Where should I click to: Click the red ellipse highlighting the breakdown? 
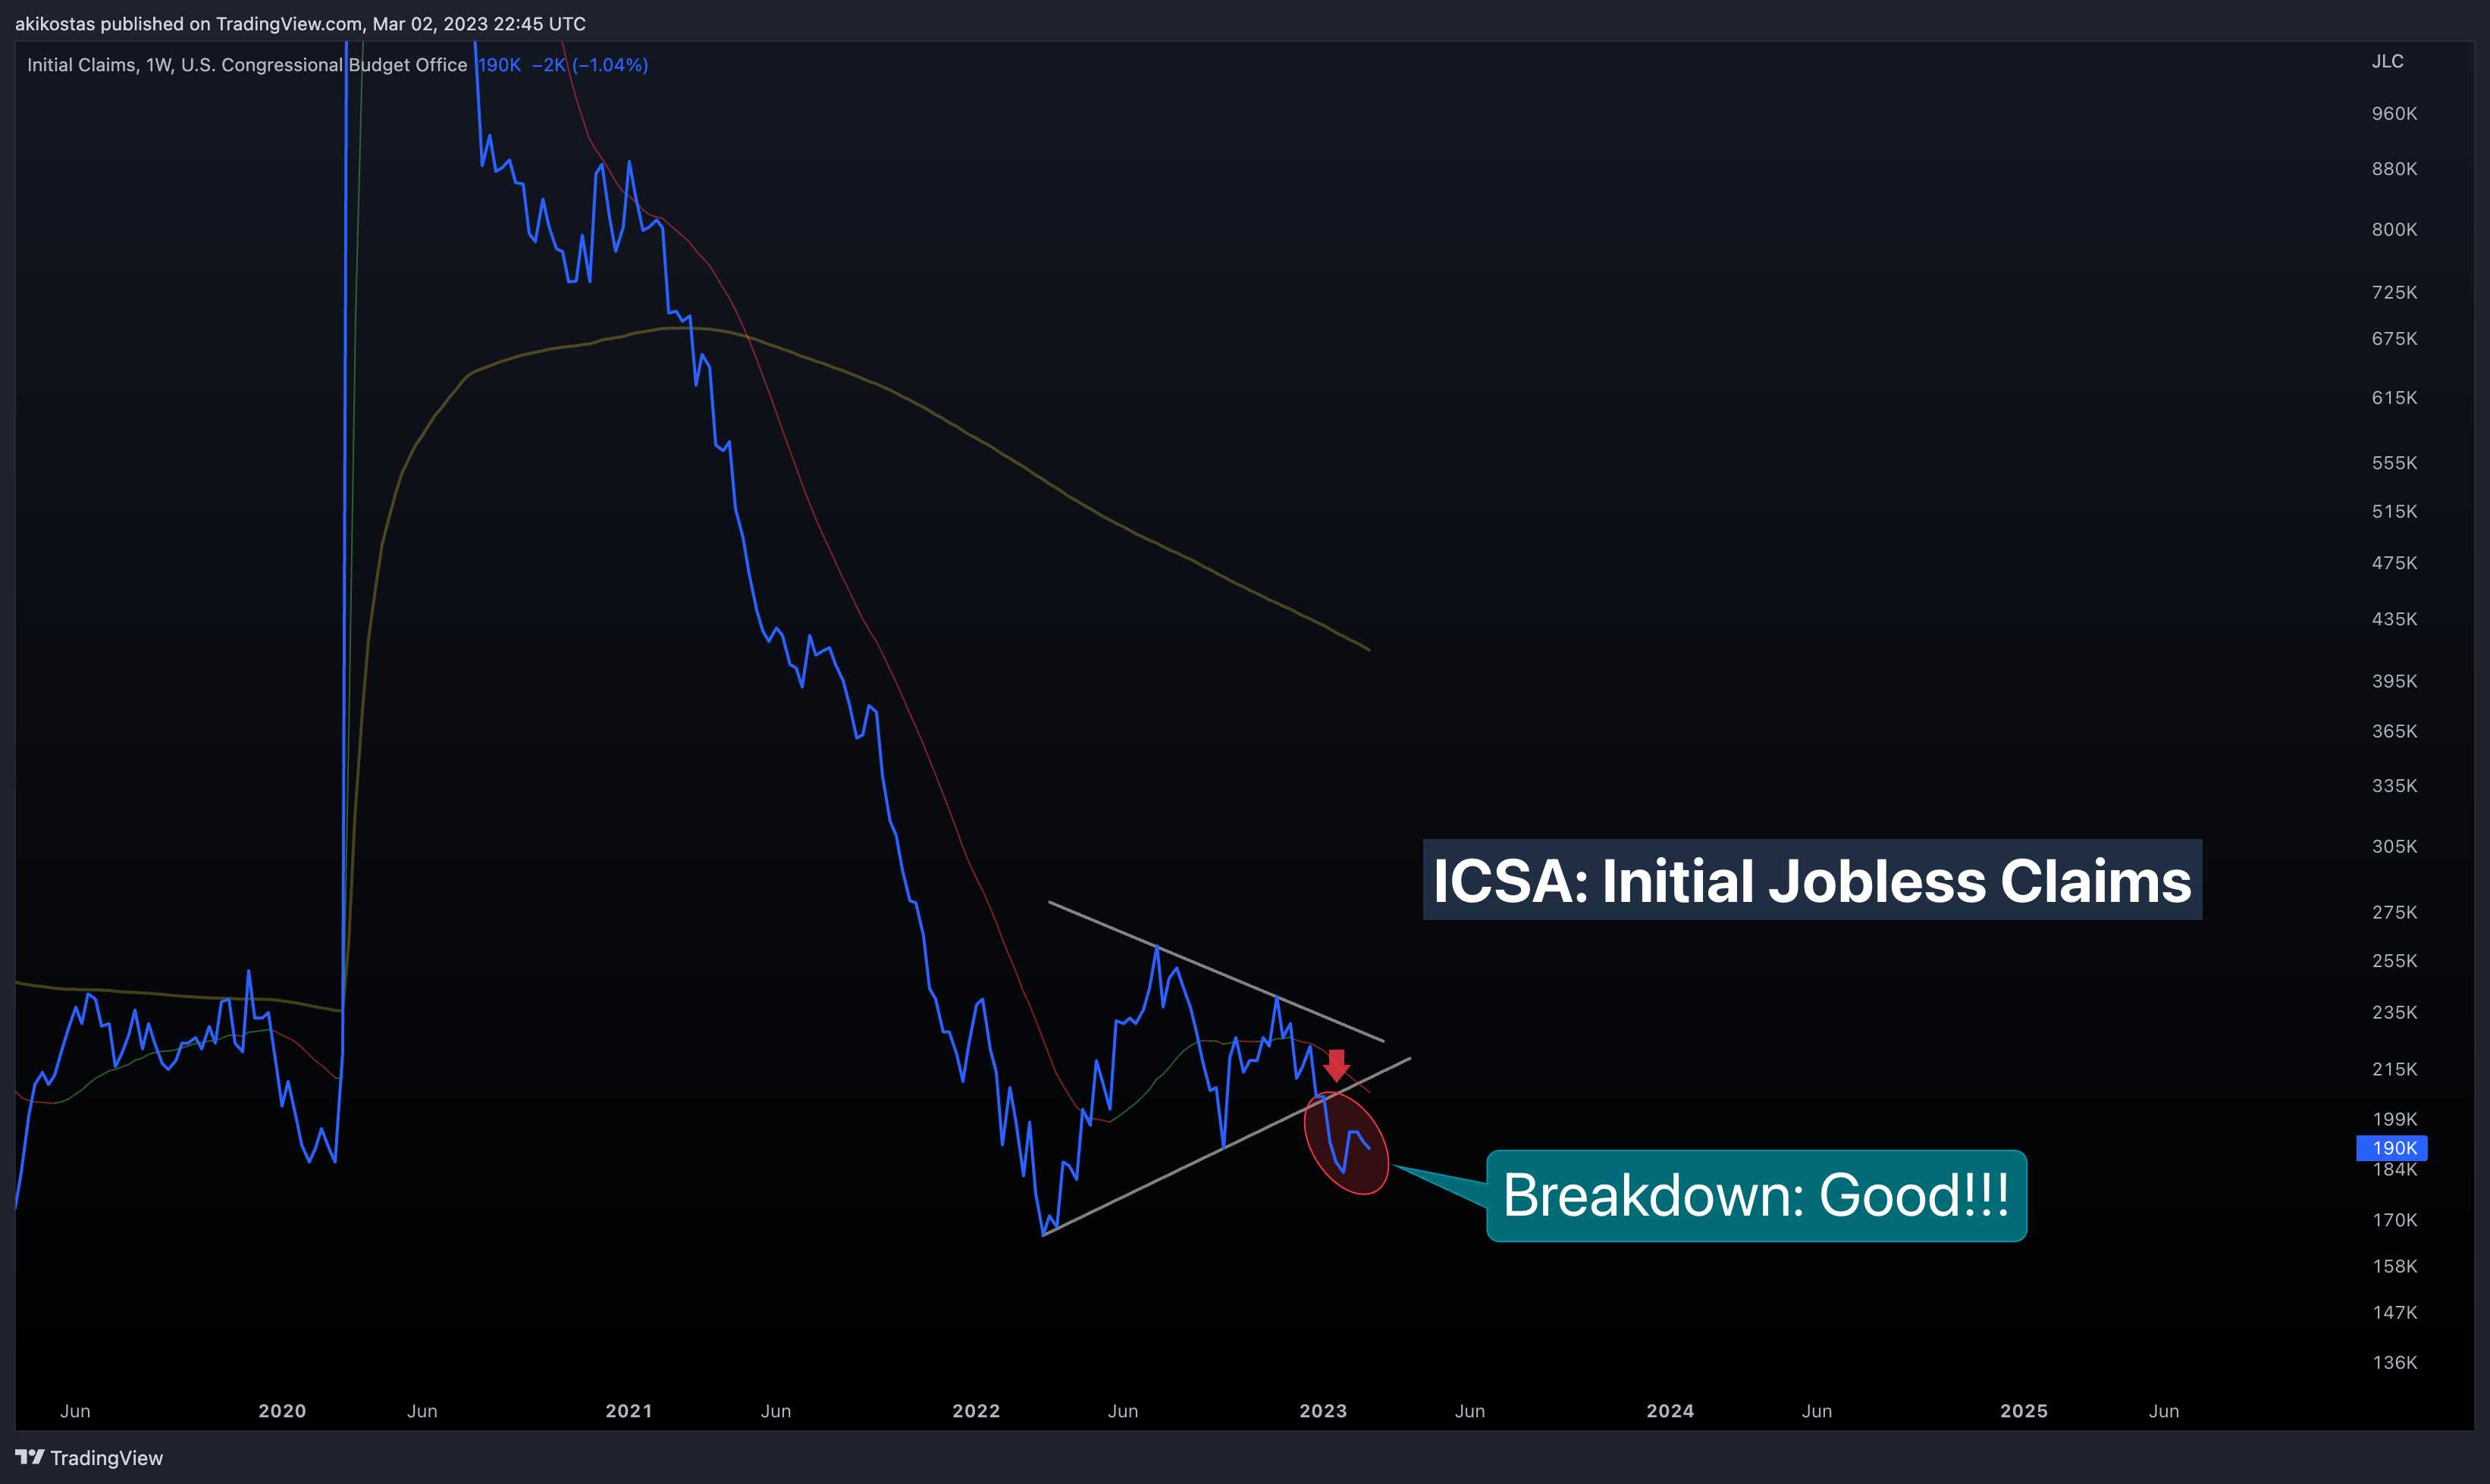click(x=1347, y=1143)
